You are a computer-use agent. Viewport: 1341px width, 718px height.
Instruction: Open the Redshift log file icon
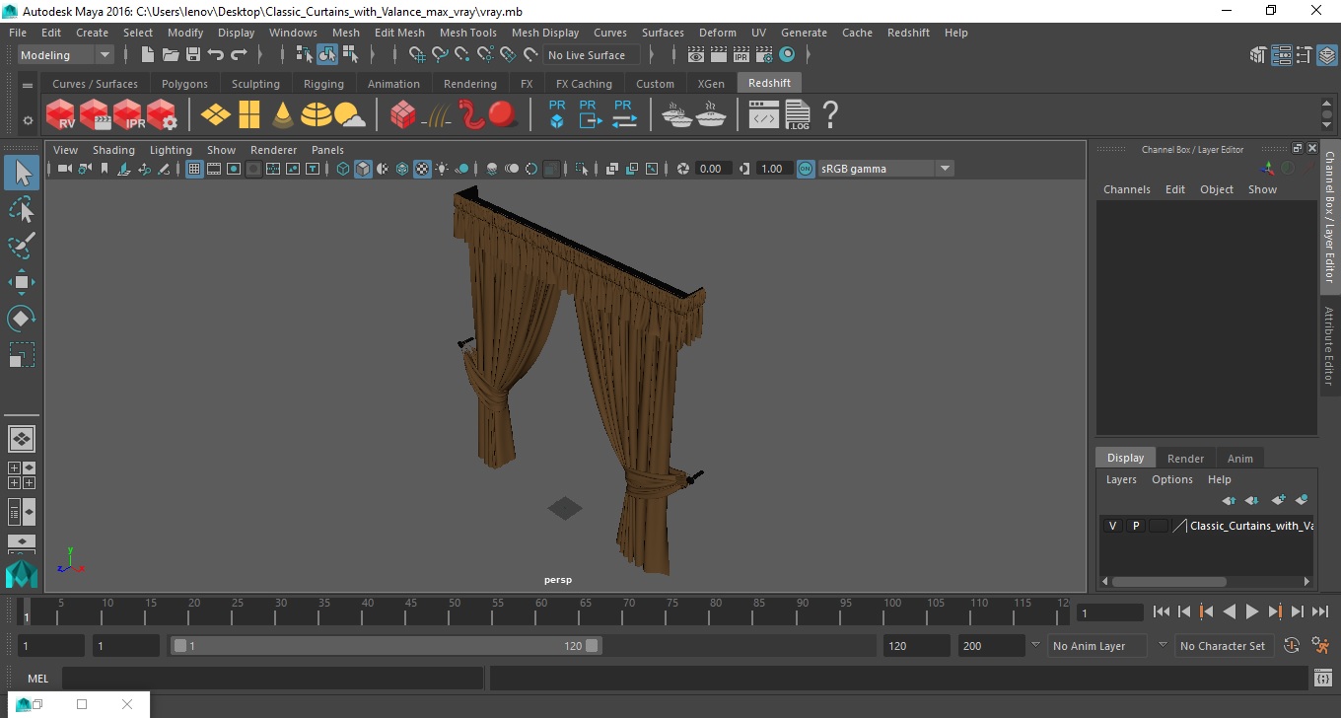pos(798,115)
